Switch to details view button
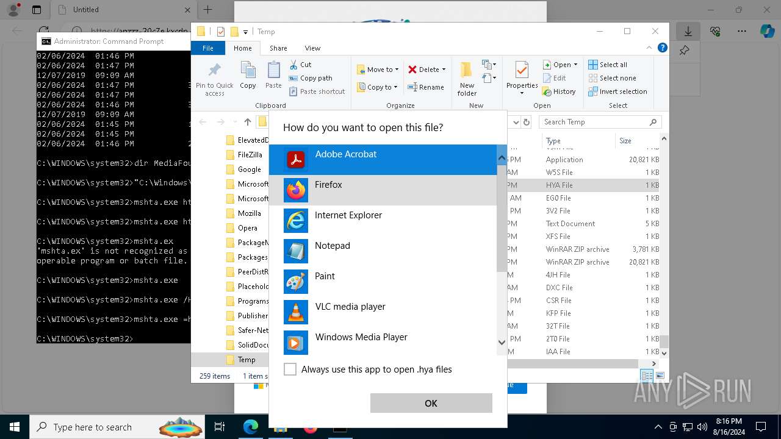 tap(647, 376)
